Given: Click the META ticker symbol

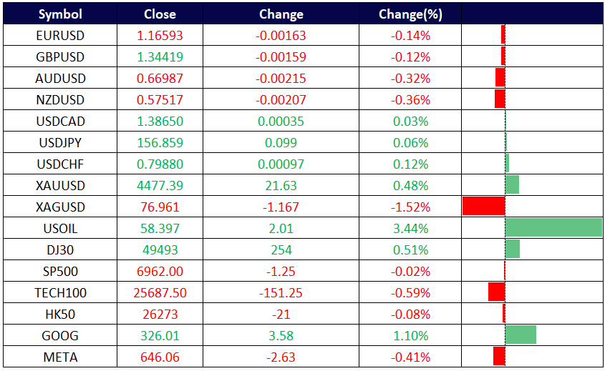Looking at the screenshot, I should [60, 357].
